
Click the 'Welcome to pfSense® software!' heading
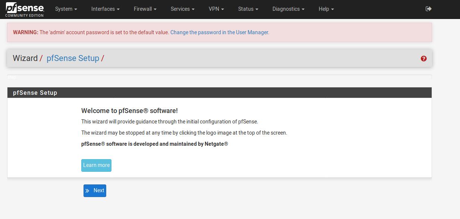[129, 111]
